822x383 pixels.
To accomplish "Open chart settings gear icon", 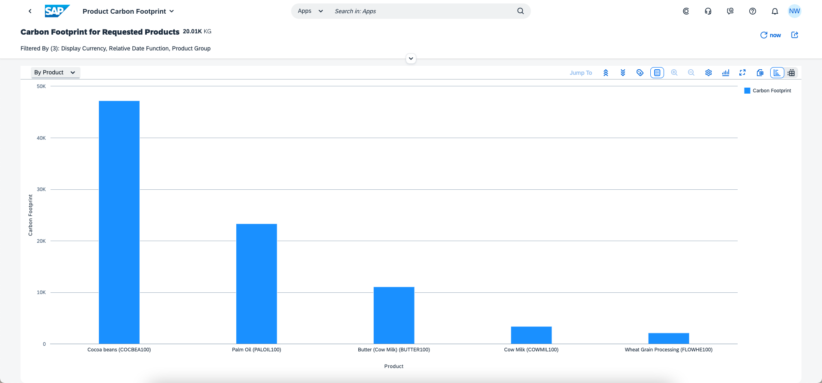I will click(709, 73).
